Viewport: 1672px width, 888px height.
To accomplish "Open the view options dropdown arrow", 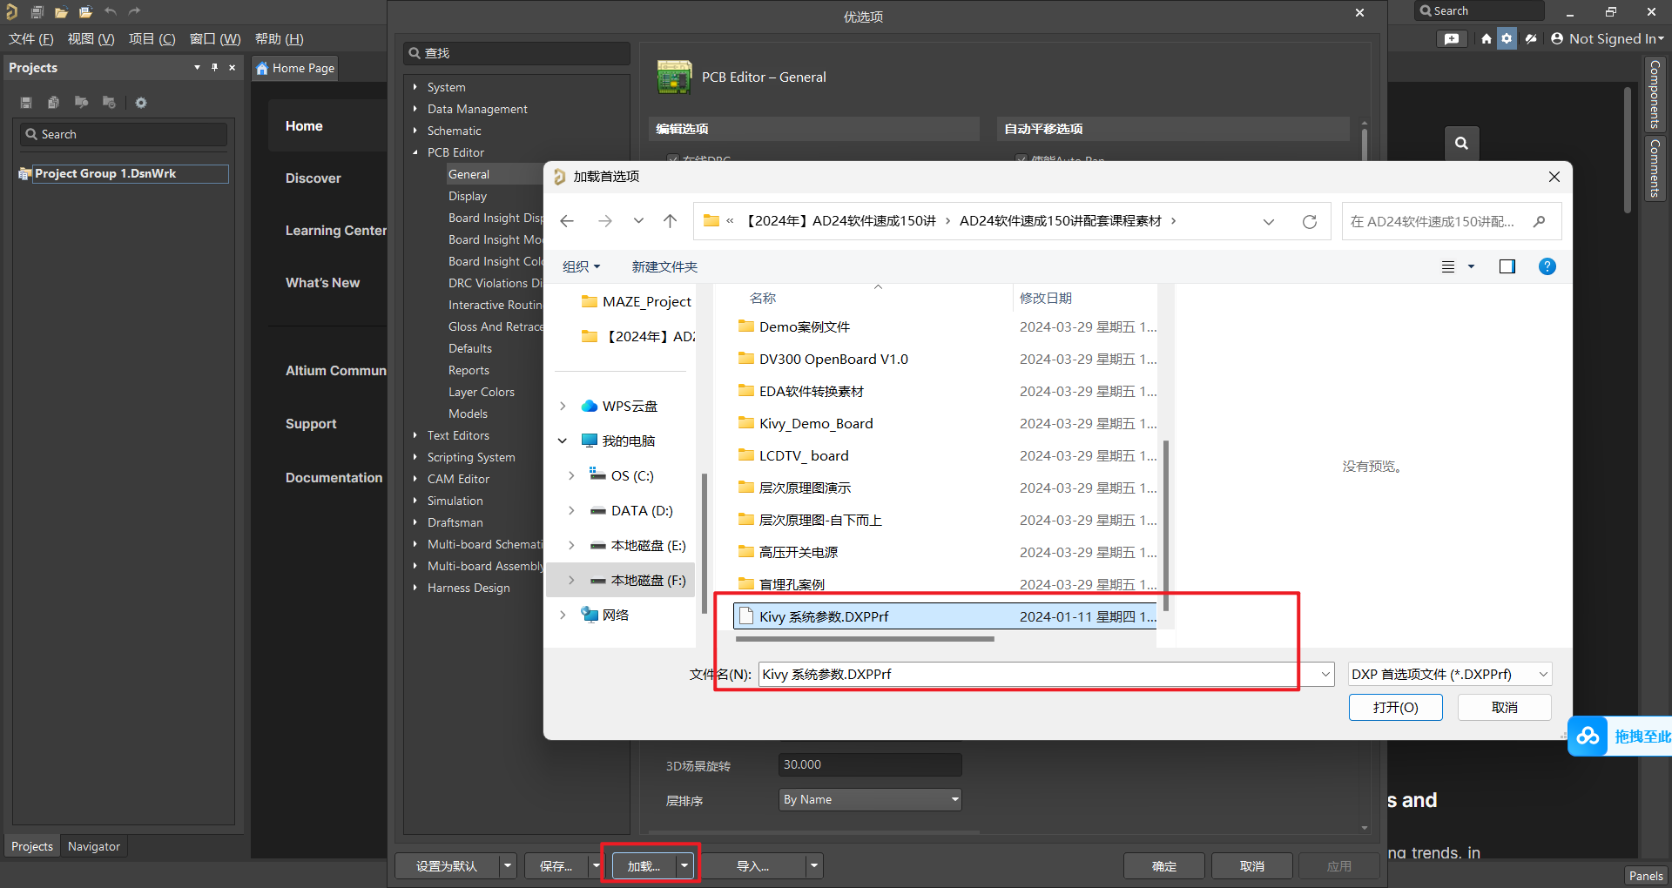I will (1471, 266).
